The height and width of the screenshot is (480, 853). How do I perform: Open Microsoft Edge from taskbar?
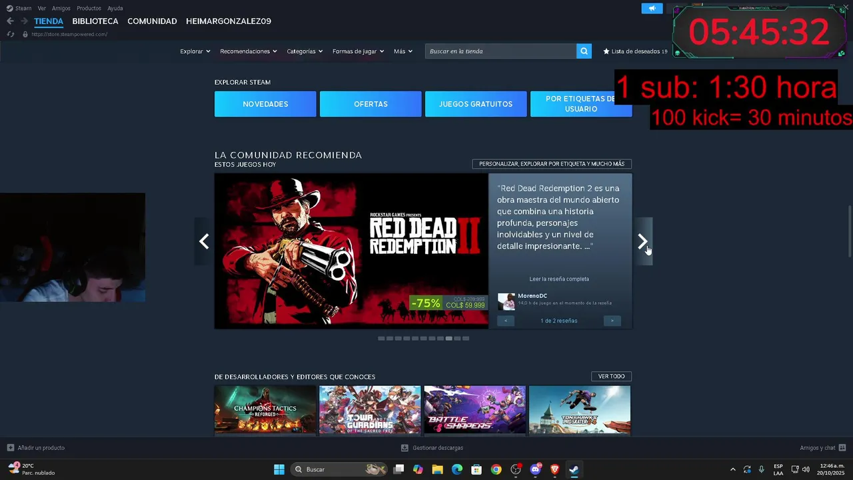[x=457, y=469]
